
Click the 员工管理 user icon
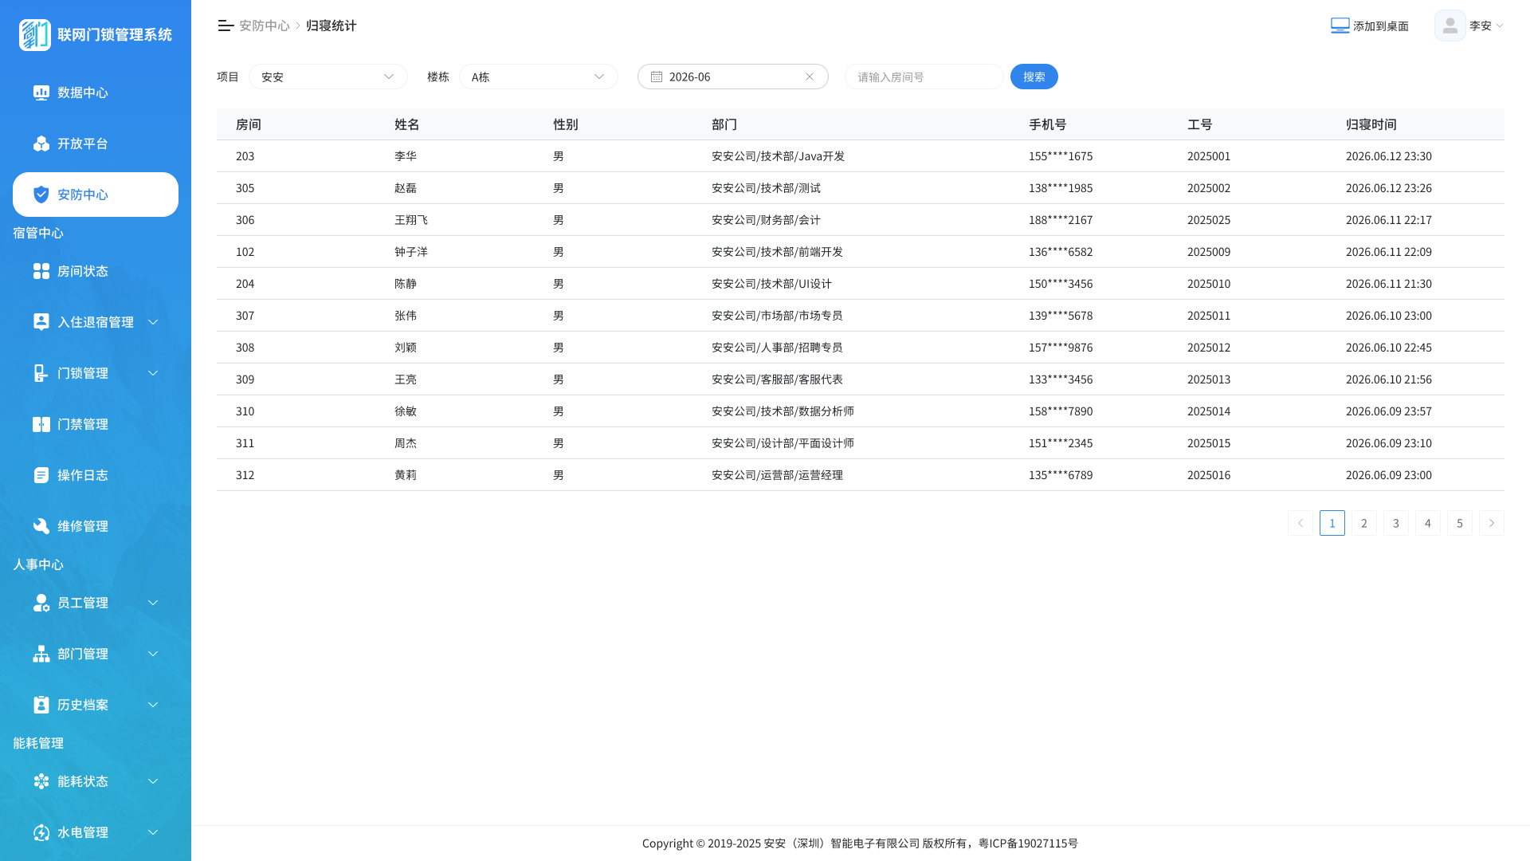pyautogui.click(x=41, y=603)
